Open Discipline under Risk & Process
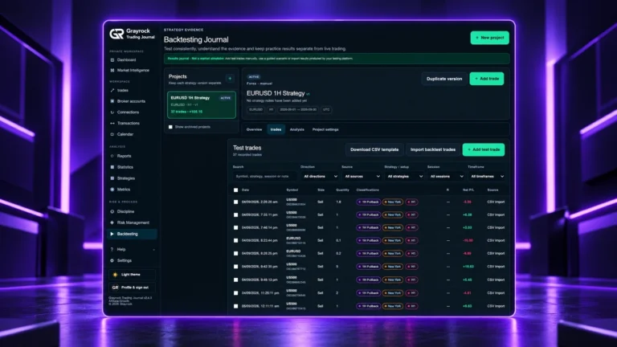The height and width of the screenshot is (347, 617). coord(125,211)
